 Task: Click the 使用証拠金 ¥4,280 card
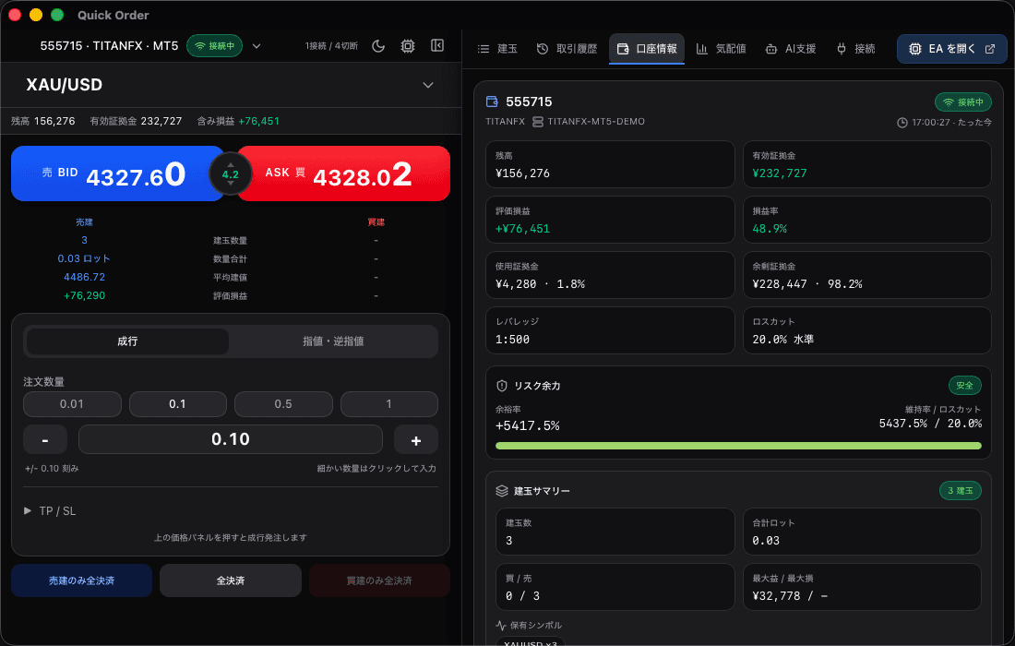click(x=611, y=275)
